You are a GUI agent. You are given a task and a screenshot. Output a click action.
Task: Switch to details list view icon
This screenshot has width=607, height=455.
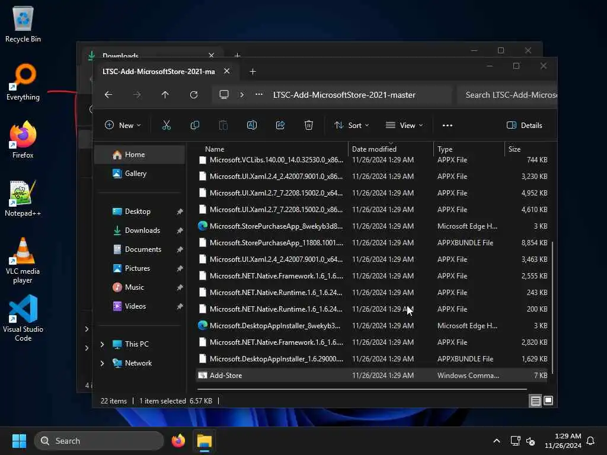pyautogui.click(x=535, y=401)
